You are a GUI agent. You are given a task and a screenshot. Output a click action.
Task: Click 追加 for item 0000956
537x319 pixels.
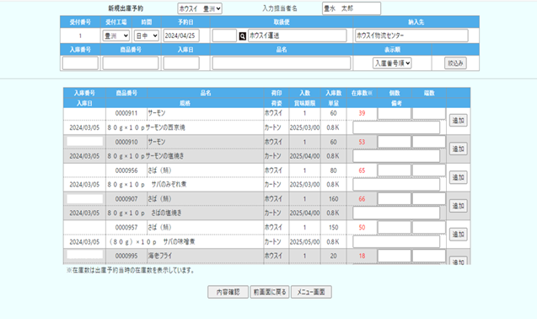point(459,177)
